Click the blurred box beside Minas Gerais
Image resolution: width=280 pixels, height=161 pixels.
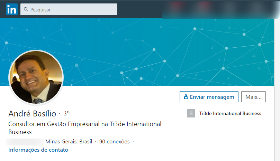point(25,142)
